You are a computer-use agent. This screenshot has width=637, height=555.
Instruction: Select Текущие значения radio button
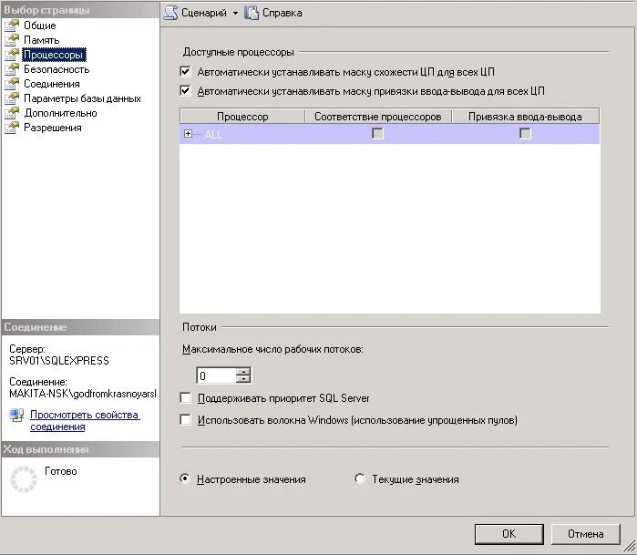pos(360,478)
